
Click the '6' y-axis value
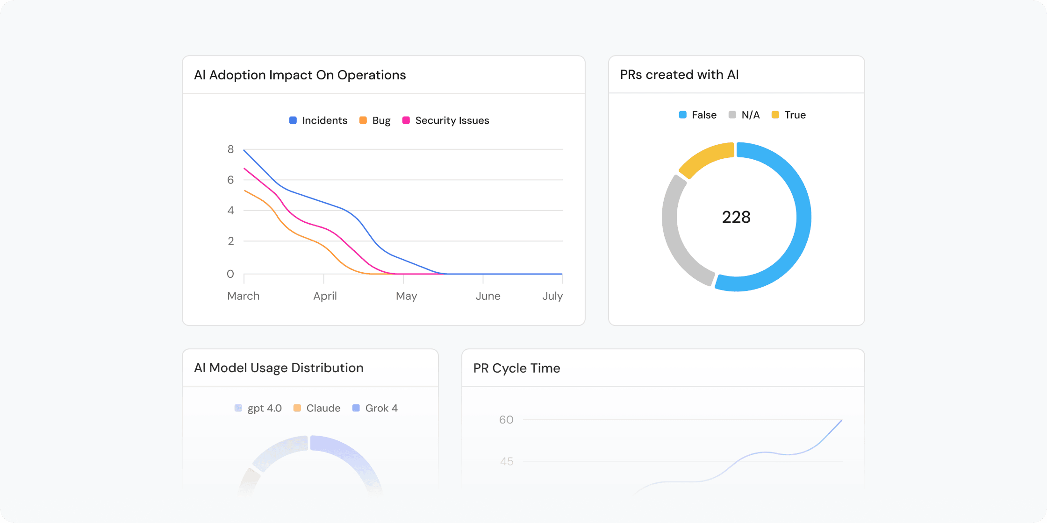coord(230,180)
